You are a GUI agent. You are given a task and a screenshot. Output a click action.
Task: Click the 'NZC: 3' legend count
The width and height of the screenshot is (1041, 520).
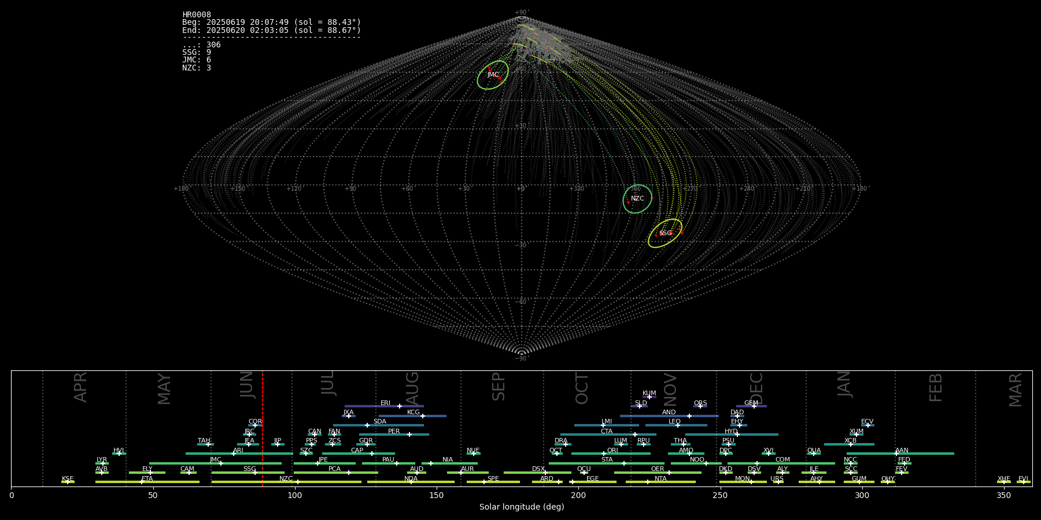tap(197, 68)
